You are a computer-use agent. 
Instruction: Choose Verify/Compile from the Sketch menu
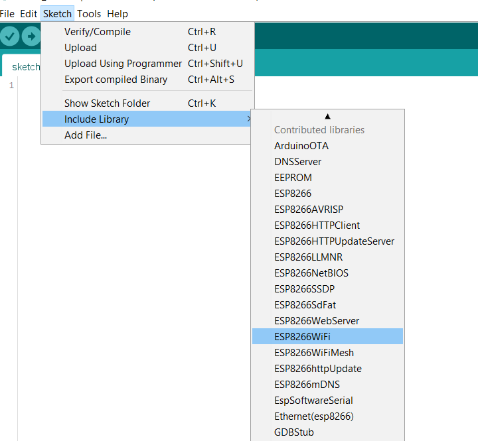[x=148, y=32]
